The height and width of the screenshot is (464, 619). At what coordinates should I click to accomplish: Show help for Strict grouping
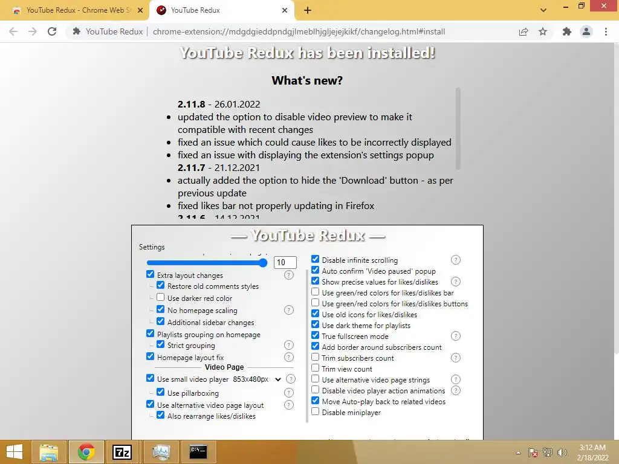289,345
